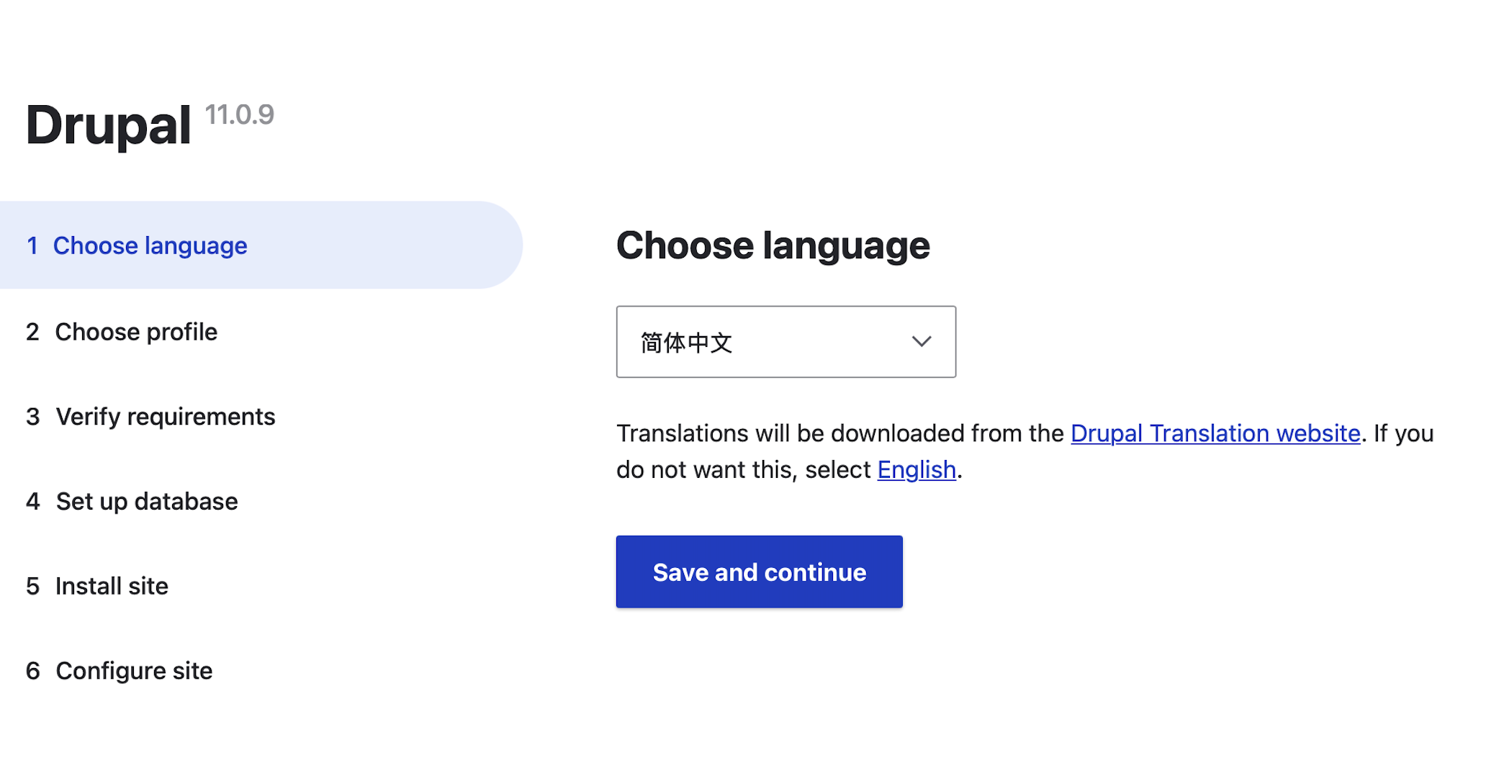The image size is (1486, 763).
Task: Click the Verify requirements step
Action: [150, 417]
